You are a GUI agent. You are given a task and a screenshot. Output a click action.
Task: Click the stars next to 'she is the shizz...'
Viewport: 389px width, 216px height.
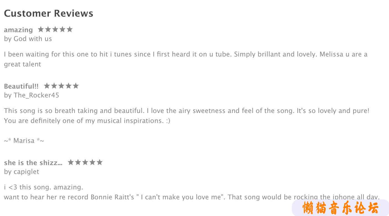click(85, 162)
